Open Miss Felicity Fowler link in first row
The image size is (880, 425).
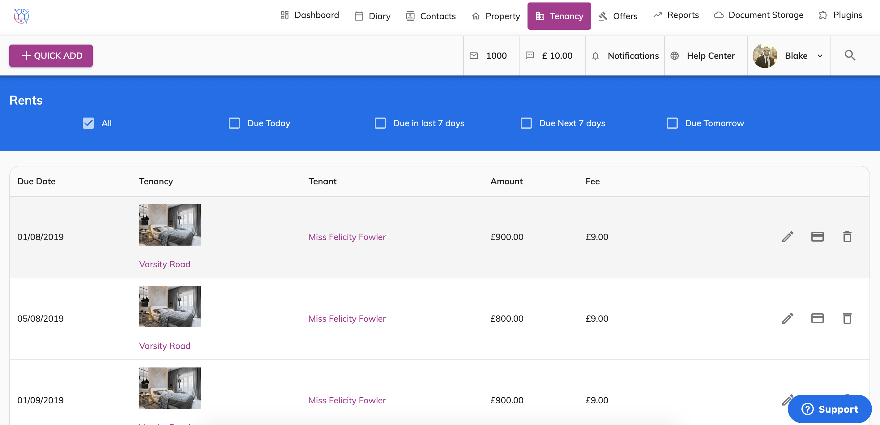pyautogui.click(x=347, y=237)
